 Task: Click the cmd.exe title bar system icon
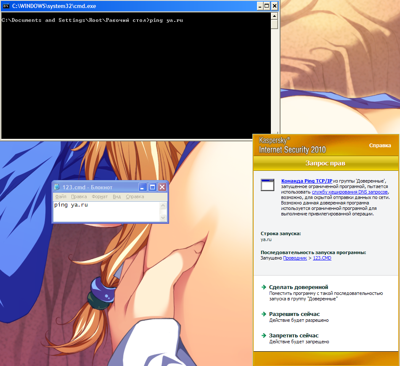pos(6,6)
